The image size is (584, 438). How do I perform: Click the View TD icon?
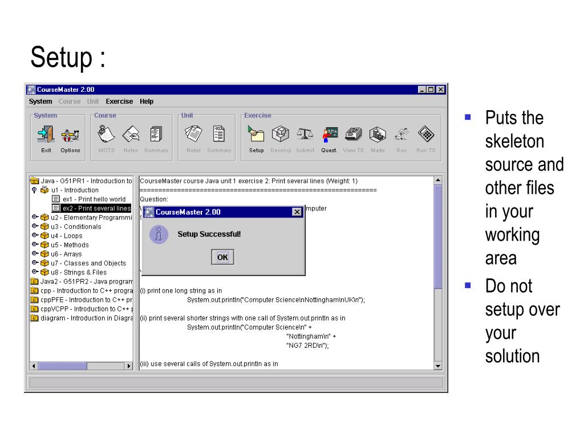pos(353,134)
